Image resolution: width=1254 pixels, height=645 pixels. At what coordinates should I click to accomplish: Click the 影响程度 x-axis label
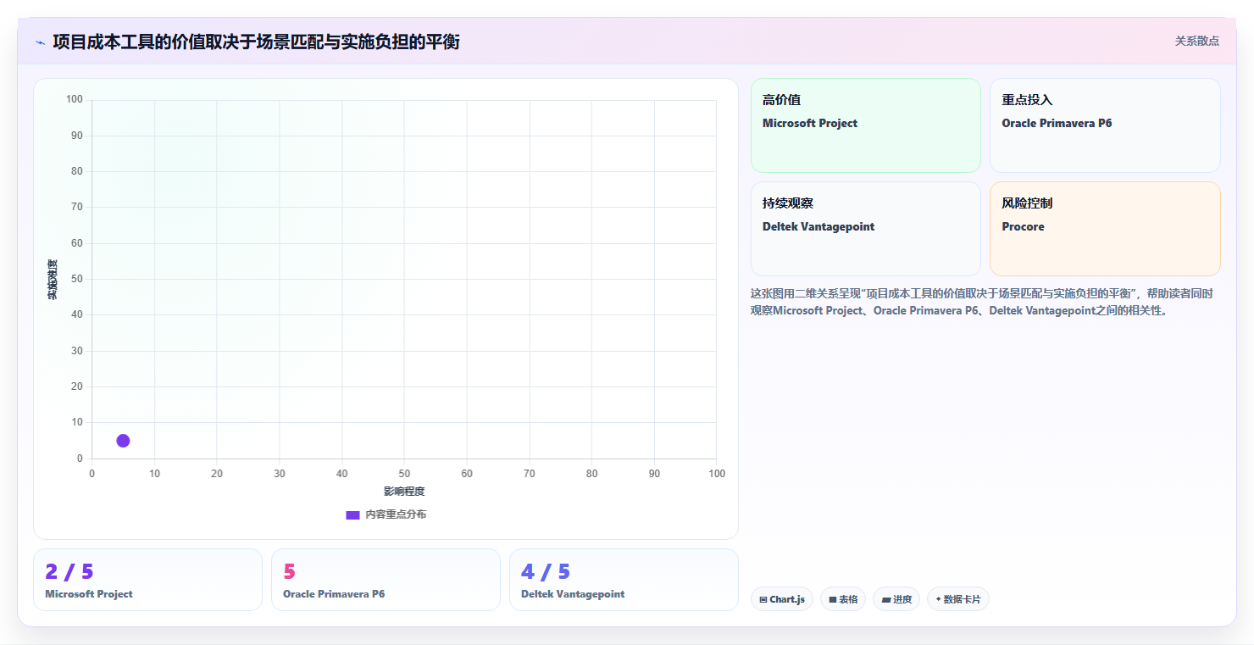click(404, 492)
